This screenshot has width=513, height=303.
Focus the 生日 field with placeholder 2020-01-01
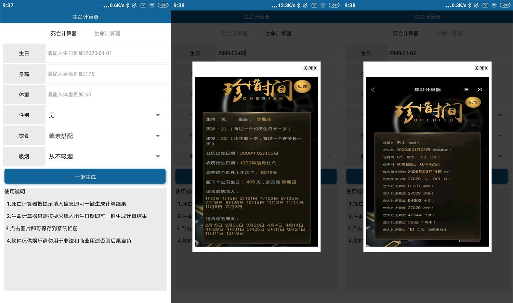pos(106,53)
